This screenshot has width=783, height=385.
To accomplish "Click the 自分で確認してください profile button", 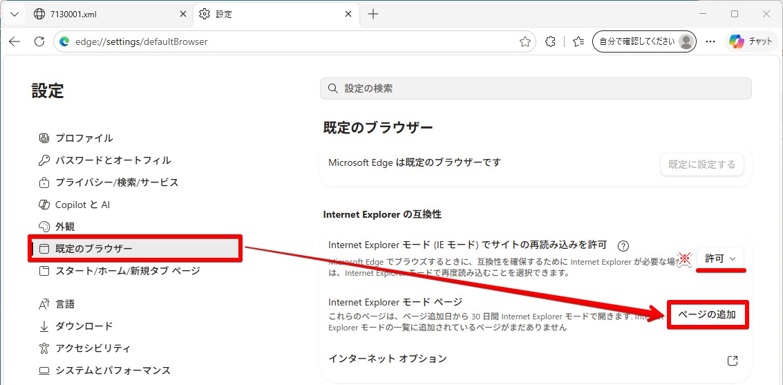I will pyautogui.click(x=644, y=41).
